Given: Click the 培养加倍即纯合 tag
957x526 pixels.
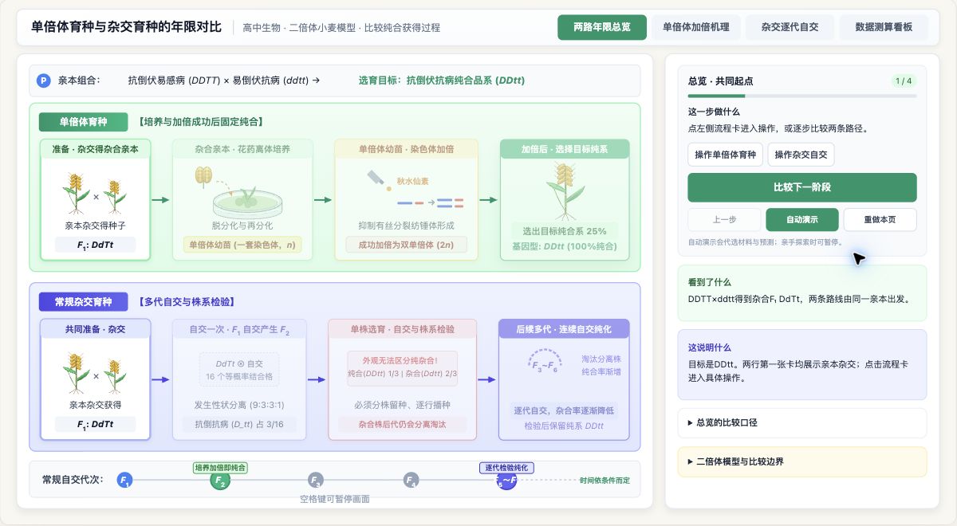Looking at the screenshot, I should coord(220,468).
